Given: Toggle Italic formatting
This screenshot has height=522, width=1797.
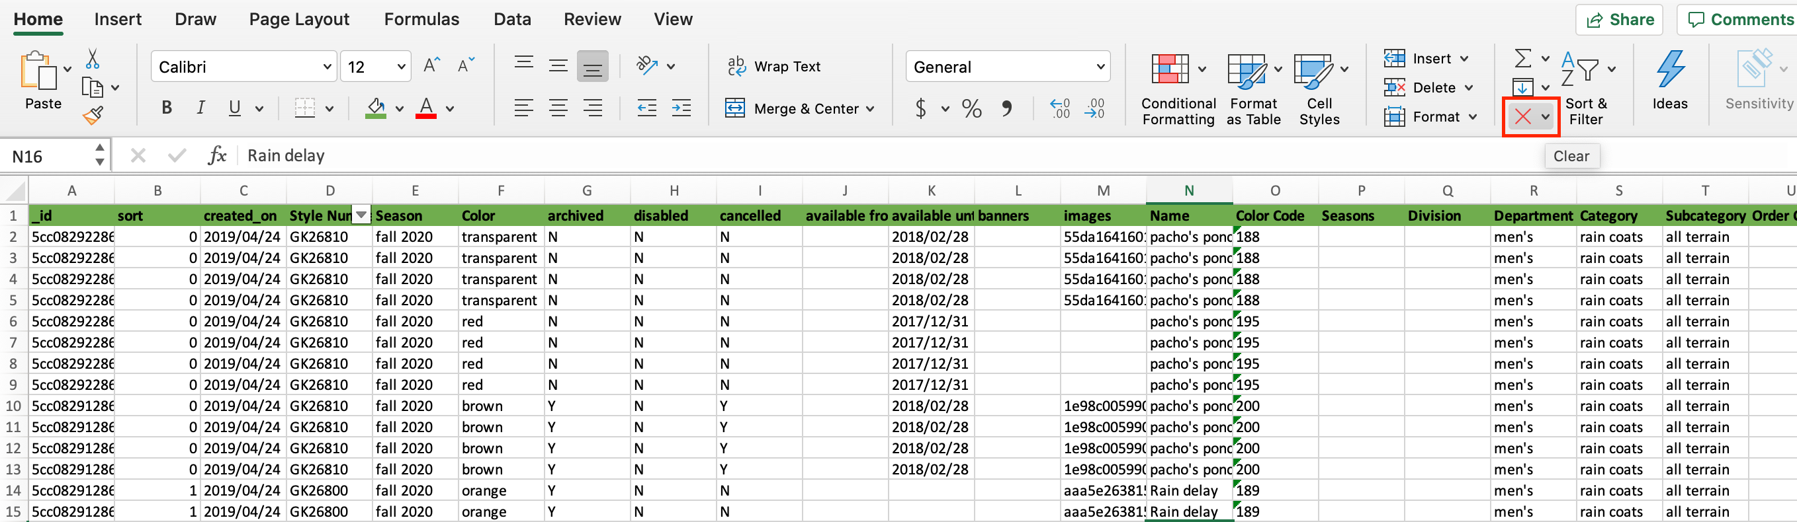Looking at the screenshot, I should click(x=201, y=108).
